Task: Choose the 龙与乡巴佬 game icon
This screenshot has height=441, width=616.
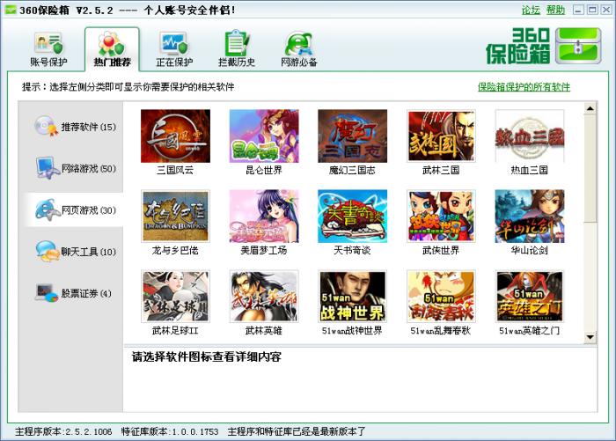Action: (175, 217)
